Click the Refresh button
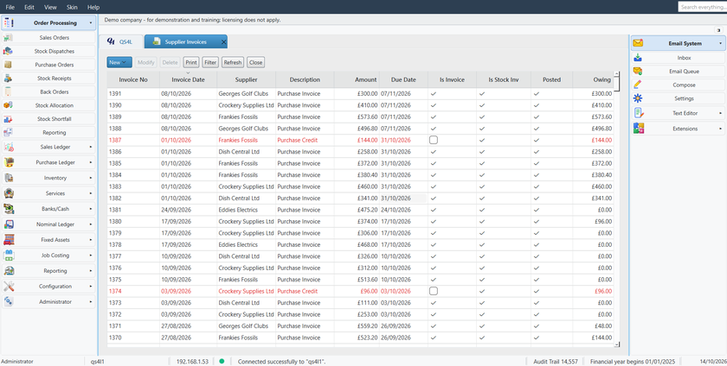The image size is (727, 366). (232, 62)
